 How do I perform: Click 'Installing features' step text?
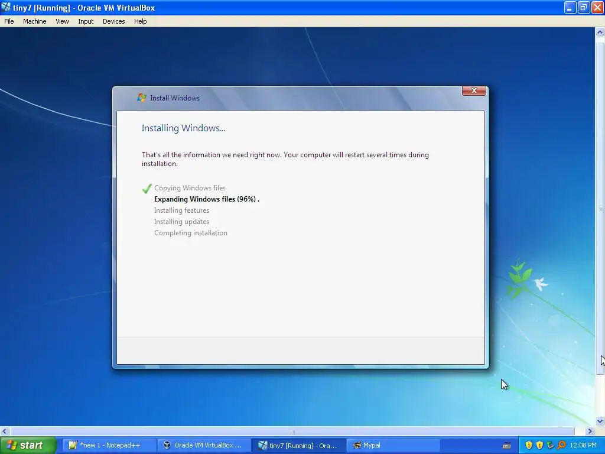click(181, 210)
